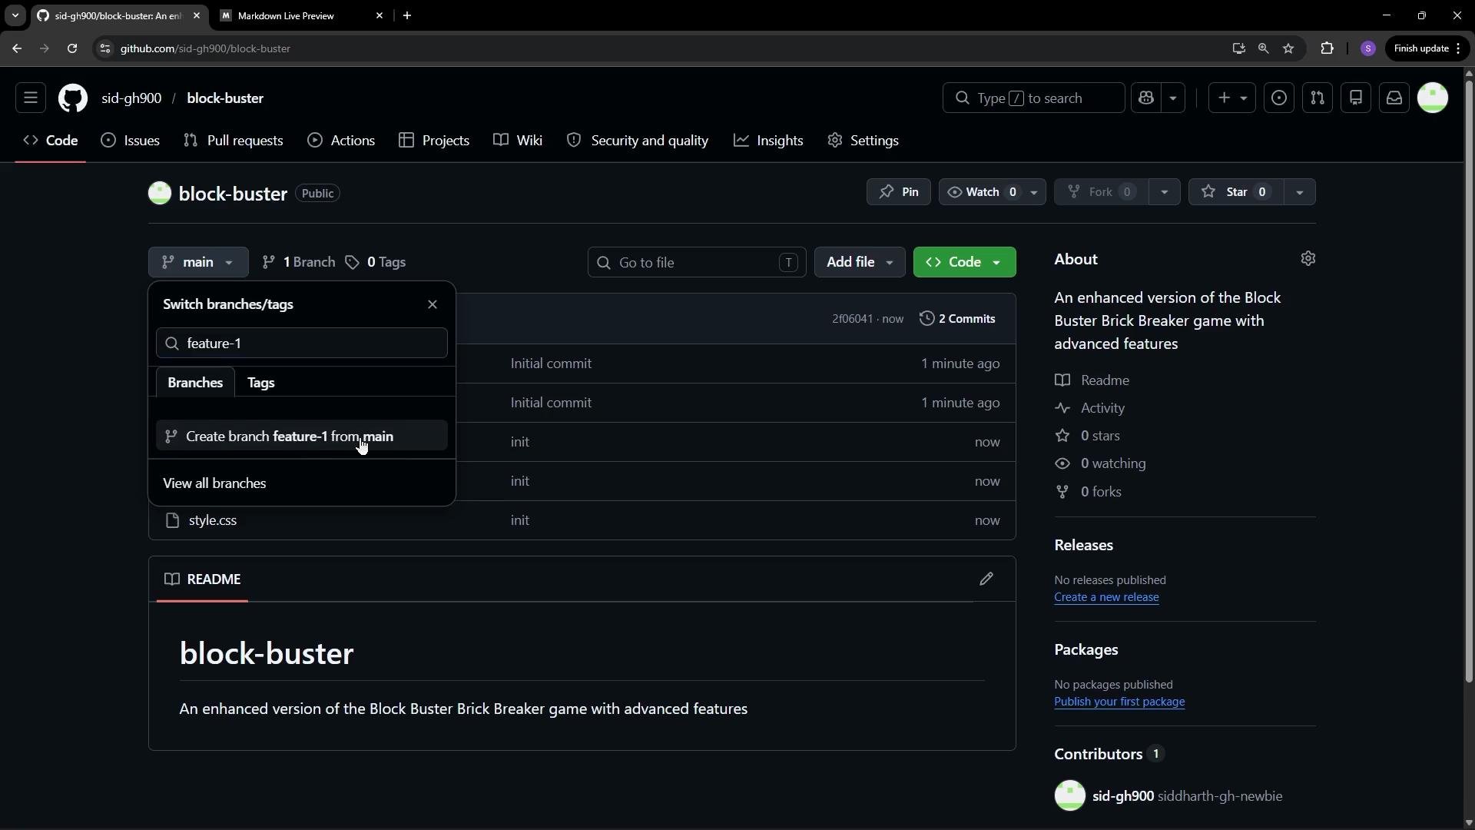
Task: Open the global navigation hamburger menu
Action: 31,98
